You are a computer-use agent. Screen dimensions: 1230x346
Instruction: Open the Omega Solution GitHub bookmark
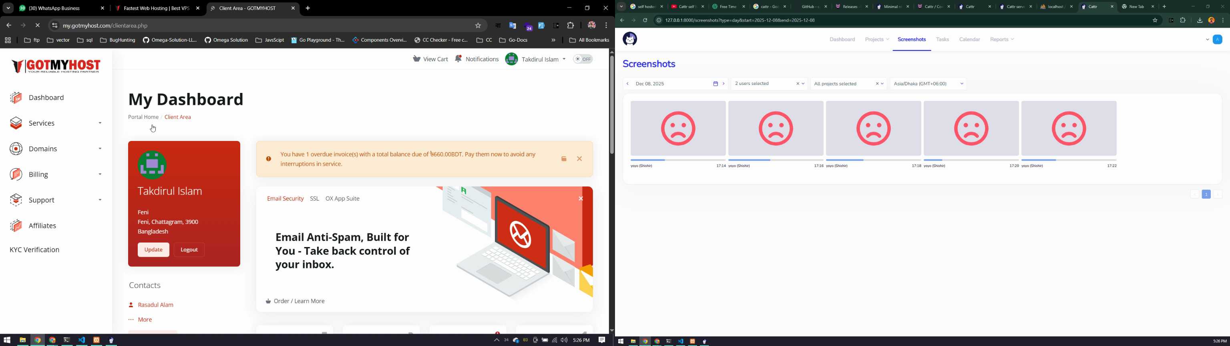pos(226,40)
